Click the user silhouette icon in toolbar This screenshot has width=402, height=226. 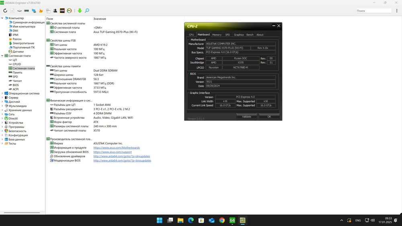click(55, 10)
